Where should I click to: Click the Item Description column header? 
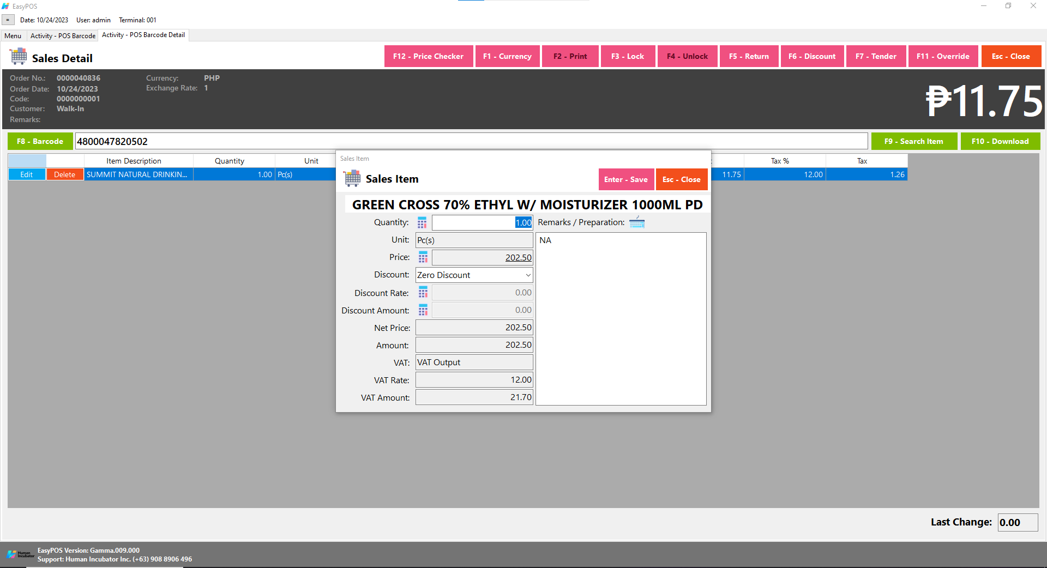[x=139, y=161]
